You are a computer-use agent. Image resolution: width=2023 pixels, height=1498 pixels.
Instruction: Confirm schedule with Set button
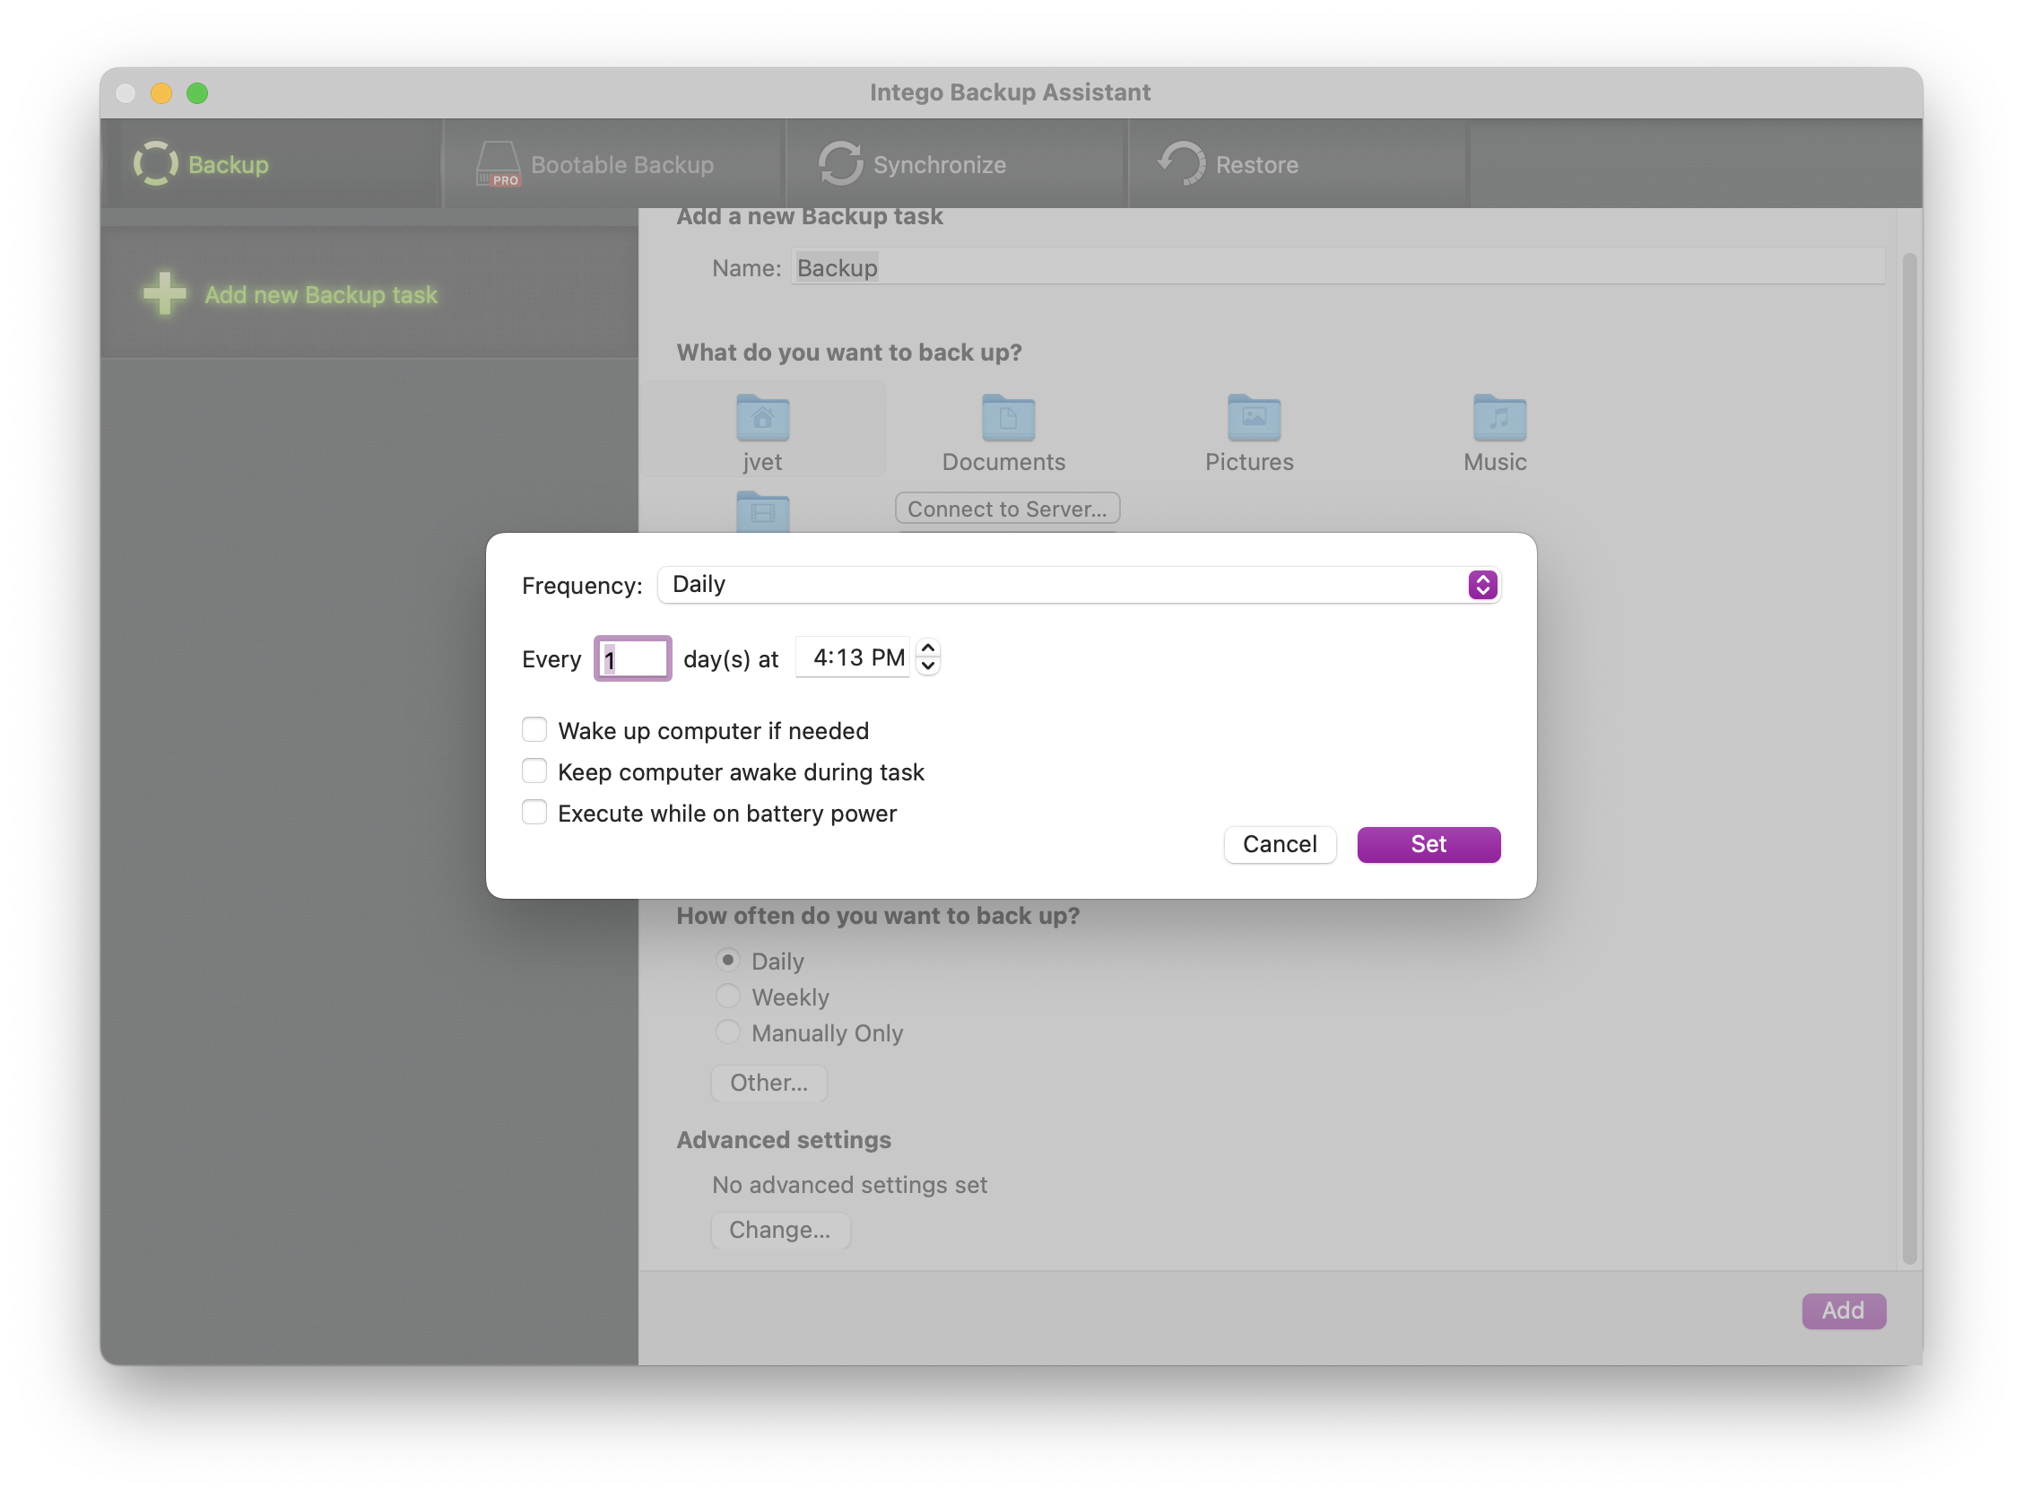pyautogui.click(x=1428, y=844)
